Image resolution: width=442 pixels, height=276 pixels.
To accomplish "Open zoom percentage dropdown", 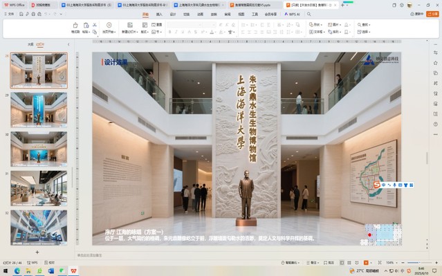I will 392,262.
